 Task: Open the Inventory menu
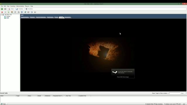[13, 6]
